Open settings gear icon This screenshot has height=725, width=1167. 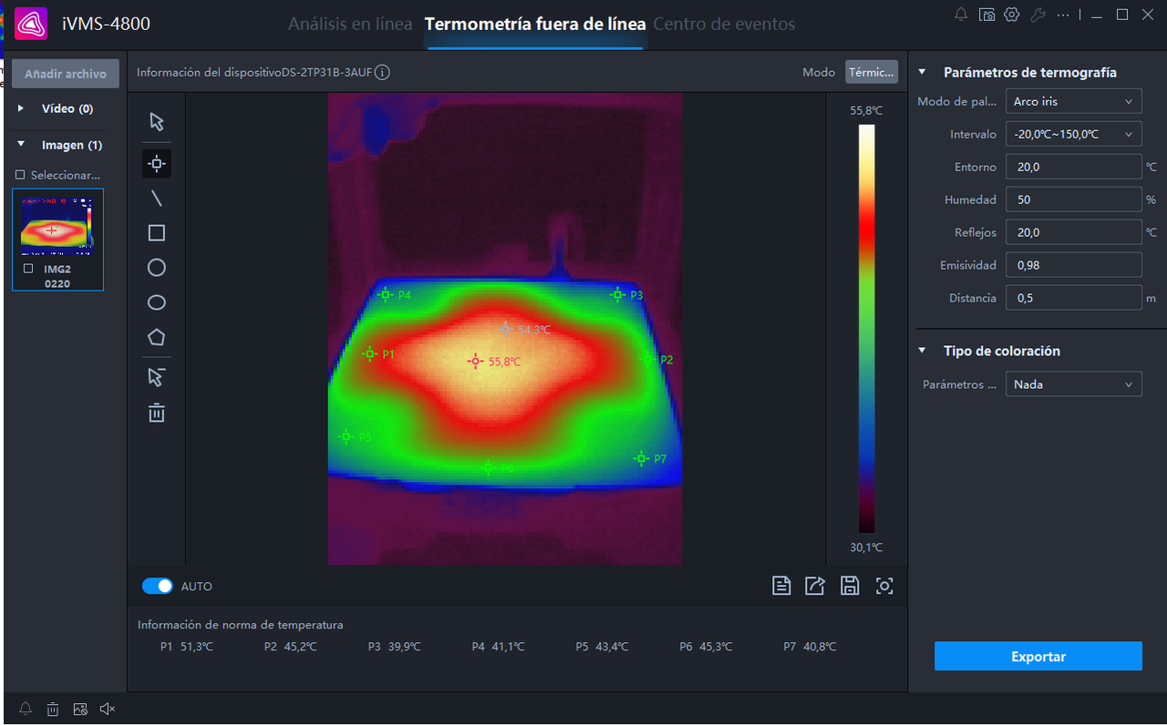(1011, 15)
